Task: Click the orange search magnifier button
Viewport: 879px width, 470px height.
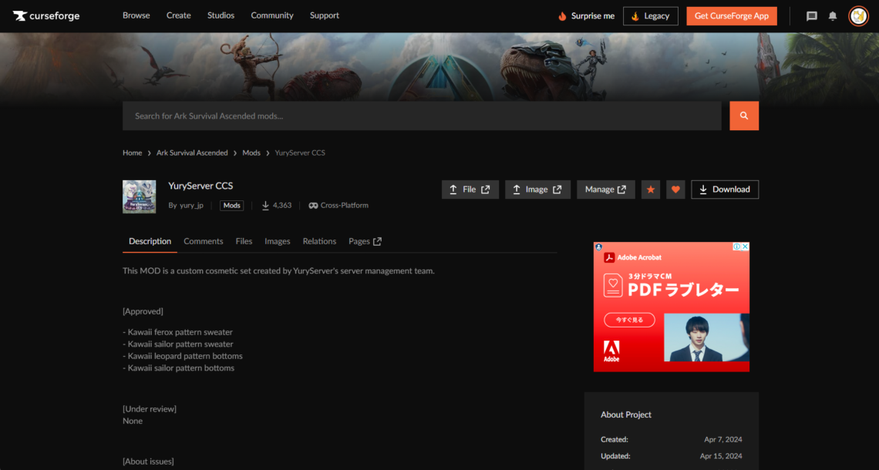Action: click(744, 116)
